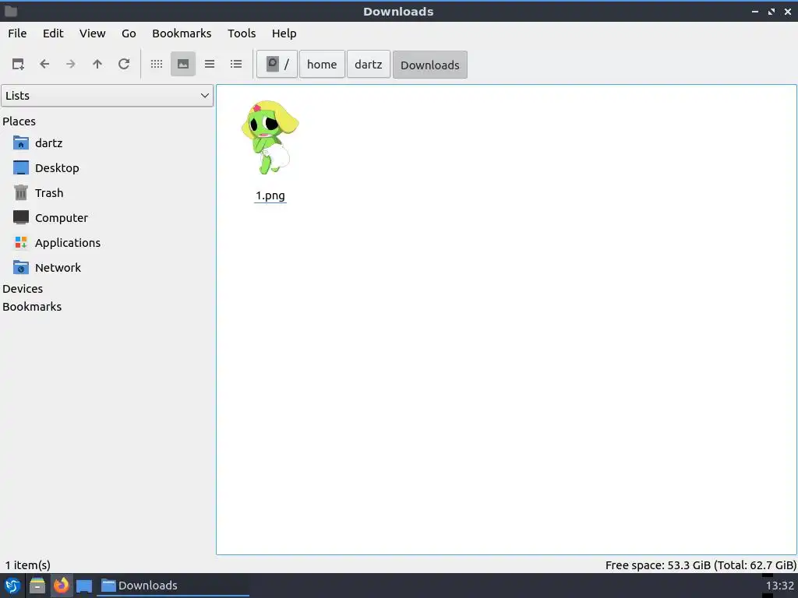
Task: Launch Firefox from the taskbar
Action: pyautogui.click(x=61, y=586)
